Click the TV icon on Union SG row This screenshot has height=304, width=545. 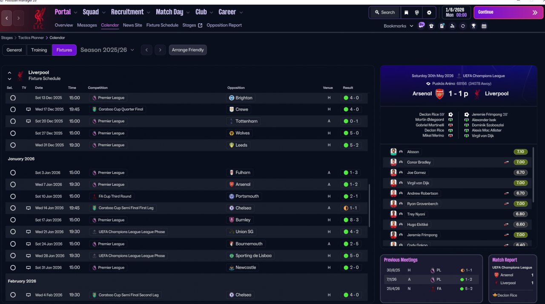29,232
